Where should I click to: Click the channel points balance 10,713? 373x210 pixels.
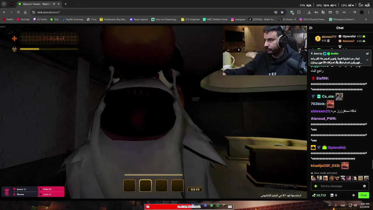(319, 195)
